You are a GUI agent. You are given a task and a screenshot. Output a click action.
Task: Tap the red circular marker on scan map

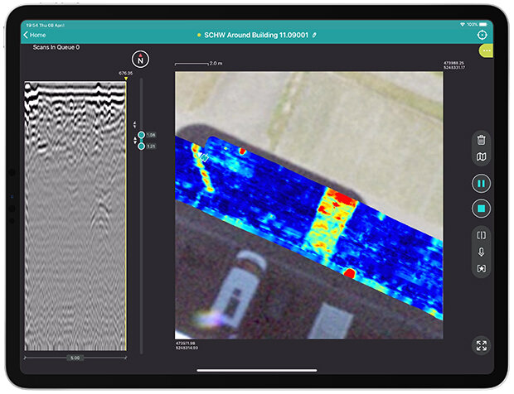click(349, 273)
